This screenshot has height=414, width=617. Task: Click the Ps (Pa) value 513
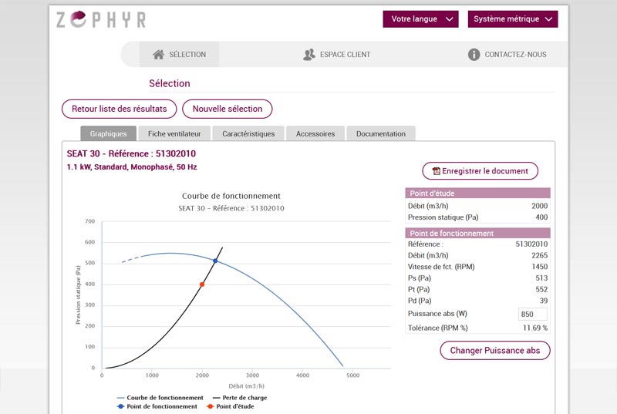pyautogui.click(x=541, y=278)
